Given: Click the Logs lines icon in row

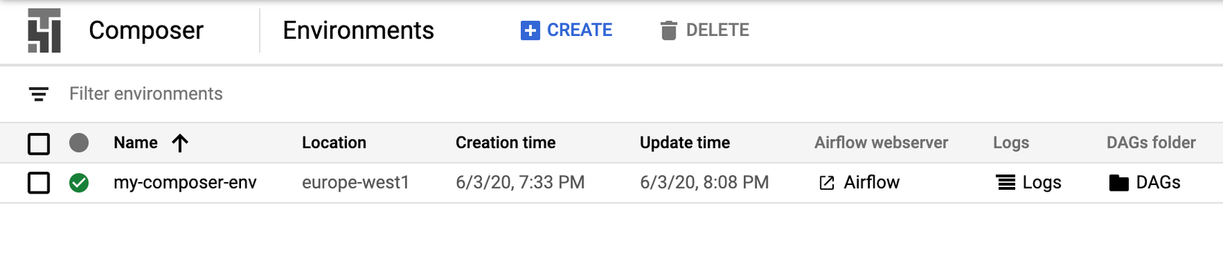Looking at the screenshot, I should coord(1006,183).
